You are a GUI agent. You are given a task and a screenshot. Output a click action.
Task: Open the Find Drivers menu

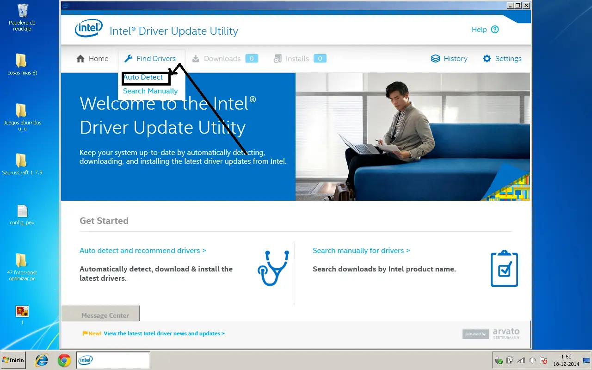coord(150,59)
